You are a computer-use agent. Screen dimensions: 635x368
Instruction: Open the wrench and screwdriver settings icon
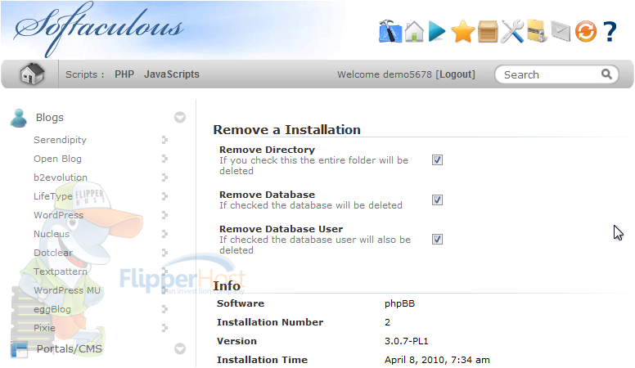512,31
